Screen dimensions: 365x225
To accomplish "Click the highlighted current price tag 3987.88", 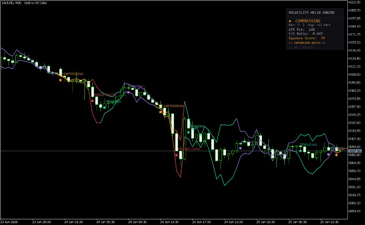I will point(355,151).
